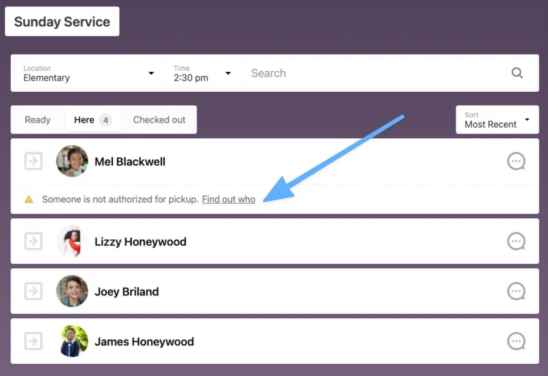Click the Sunday Service button
The image size is (548, 376).
[62, 22]
